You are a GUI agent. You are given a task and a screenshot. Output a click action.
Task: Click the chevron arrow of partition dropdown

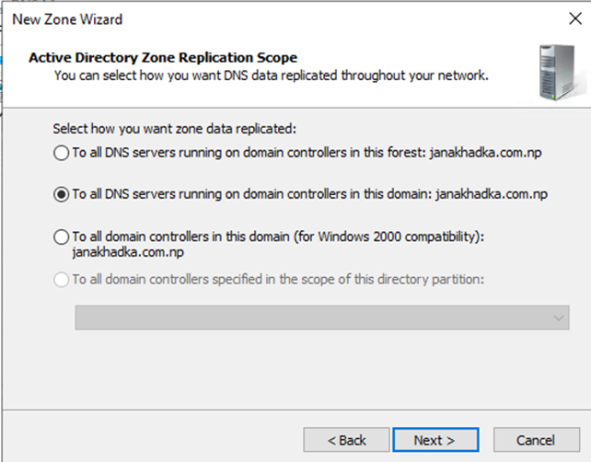pyautogui.click(x=559, y=318)
